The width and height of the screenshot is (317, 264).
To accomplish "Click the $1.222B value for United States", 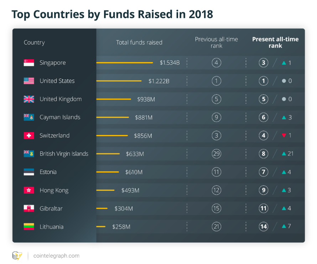I will 159,81.
